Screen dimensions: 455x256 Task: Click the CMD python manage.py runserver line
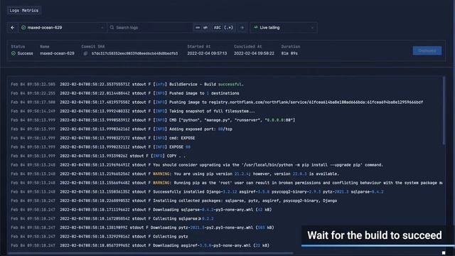pos(153,120)
